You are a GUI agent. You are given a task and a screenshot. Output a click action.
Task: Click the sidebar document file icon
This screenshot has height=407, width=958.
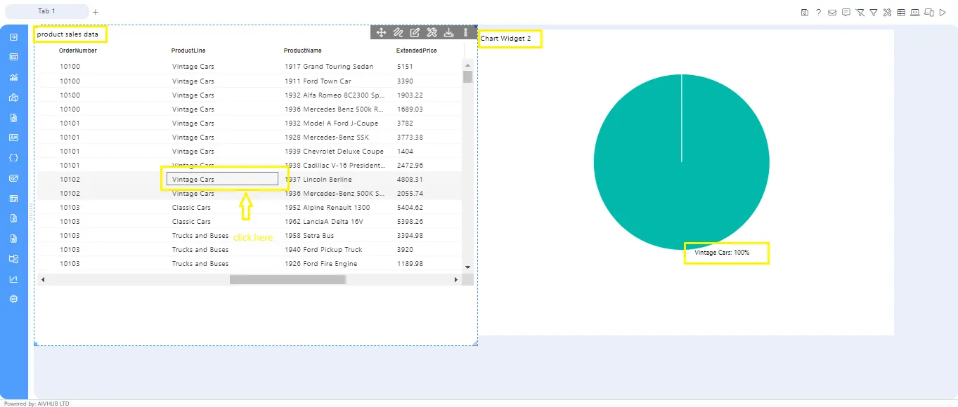[13, 117]
